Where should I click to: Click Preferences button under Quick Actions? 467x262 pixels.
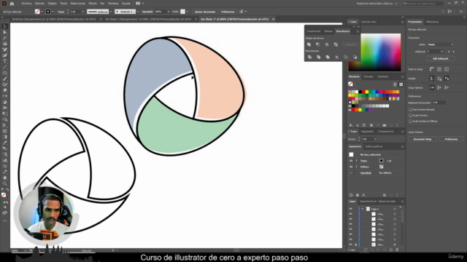pyautogui.click(x=451, y=139)
